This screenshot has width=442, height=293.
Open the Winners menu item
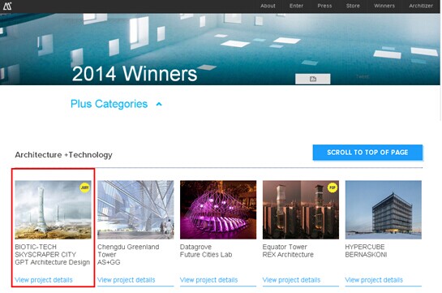coord(384,6)
